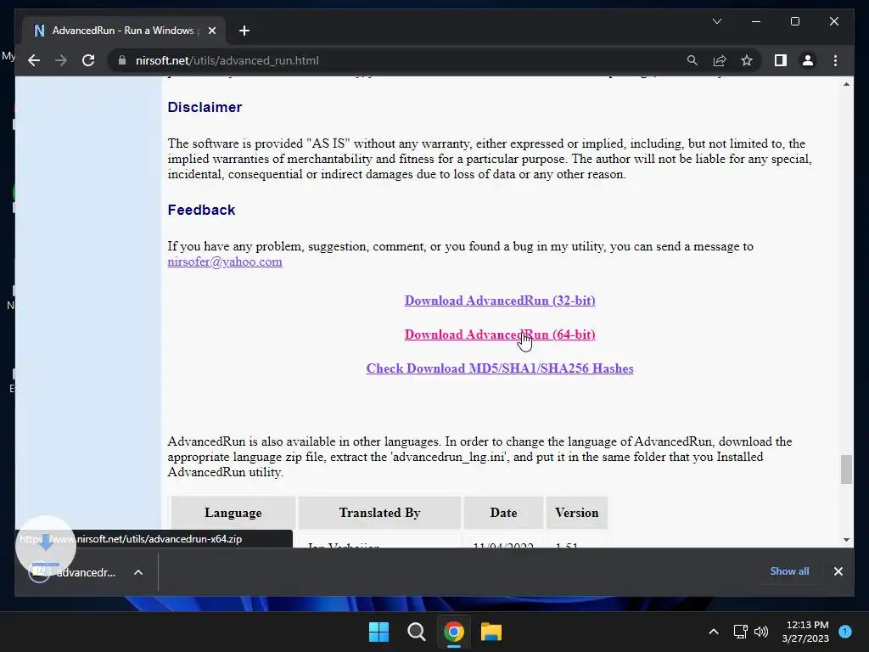Viewport: 869px width, 652px height.
Task: Open the Windows Start menu
Action: pos(379,632)
